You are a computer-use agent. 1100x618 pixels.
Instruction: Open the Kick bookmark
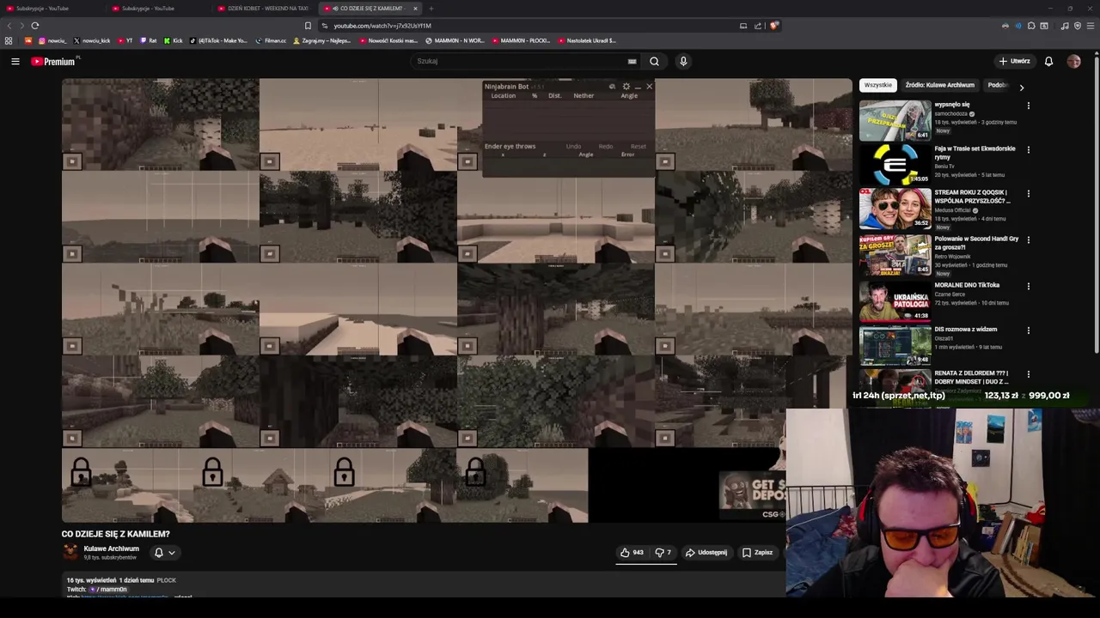click(173, 40)
